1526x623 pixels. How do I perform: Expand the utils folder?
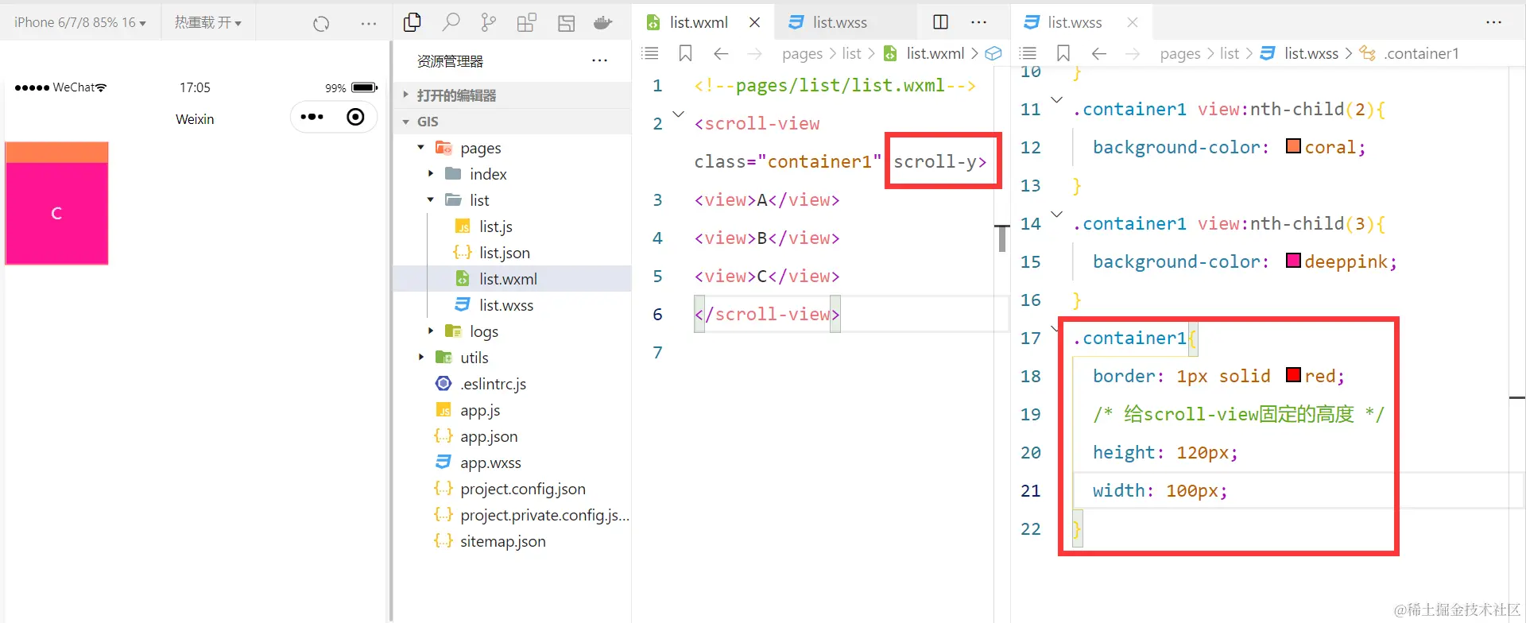tap(421, 357)
